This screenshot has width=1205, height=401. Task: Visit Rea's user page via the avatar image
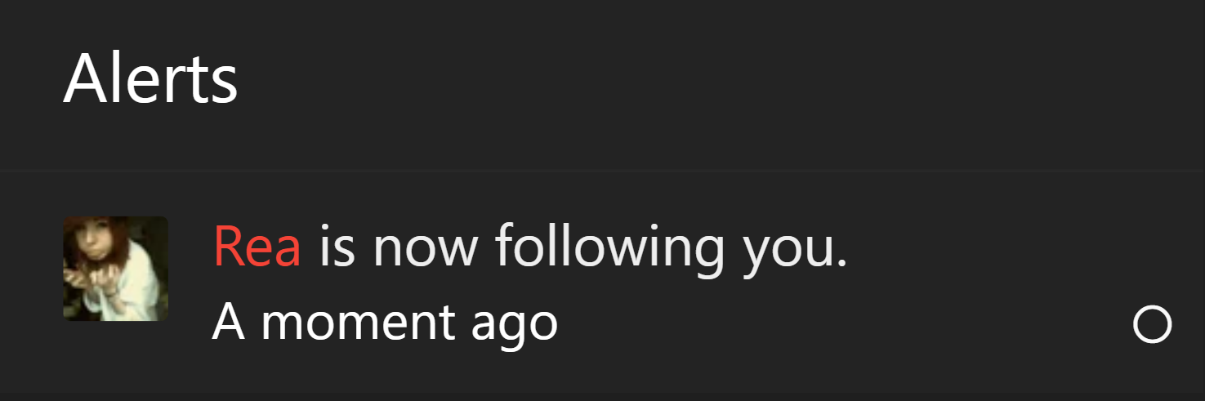(115, 269)
